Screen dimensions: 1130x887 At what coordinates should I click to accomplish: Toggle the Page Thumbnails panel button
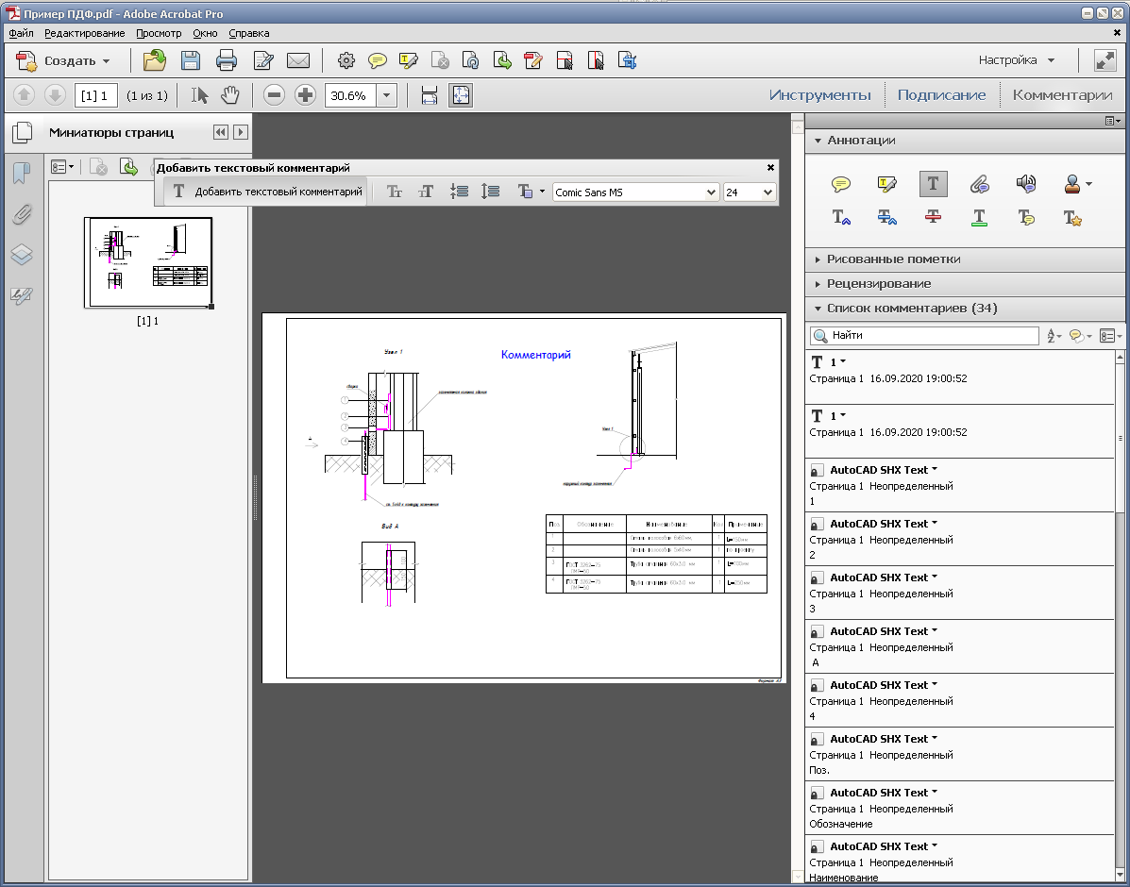[x=23, y=133]
